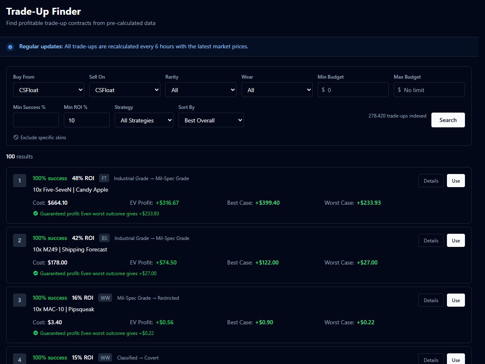
Task: Click Mil-Spec Grade → Restricted label
Action: [x=148, y=298]
